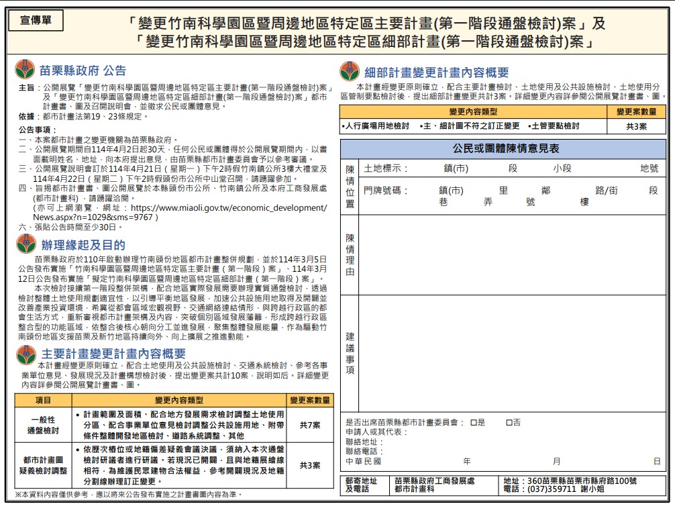675x506 pixels.
Task: Click the empty 建議事項 writing area
Action: click(x=512, y=353)
